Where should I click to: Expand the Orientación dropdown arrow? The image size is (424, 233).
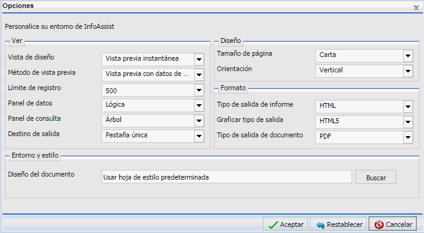tap(408, 71)
